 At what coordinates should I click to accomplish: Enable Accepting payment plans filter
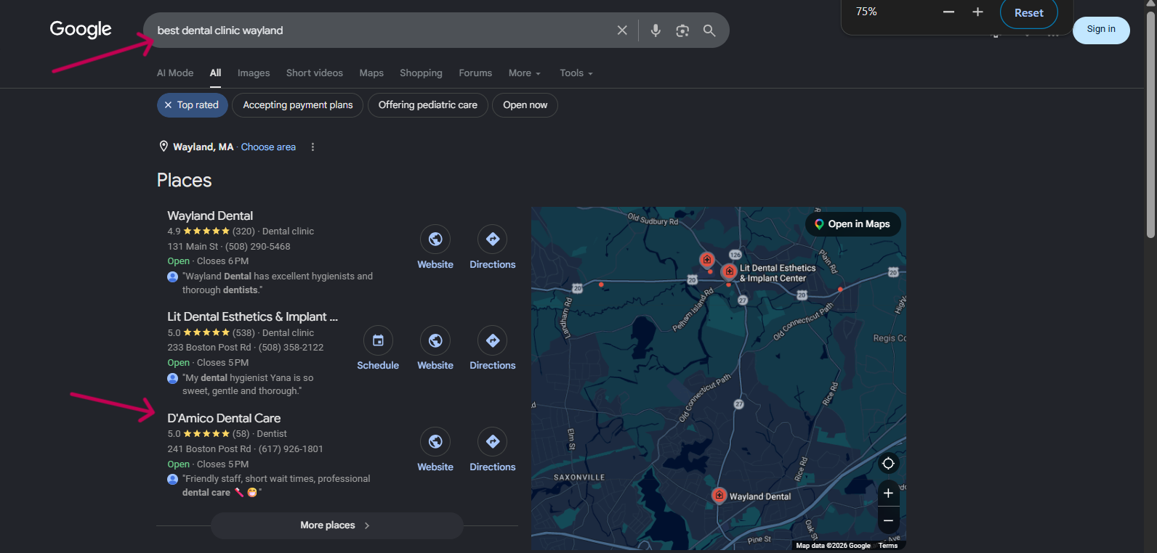(298, 105)
